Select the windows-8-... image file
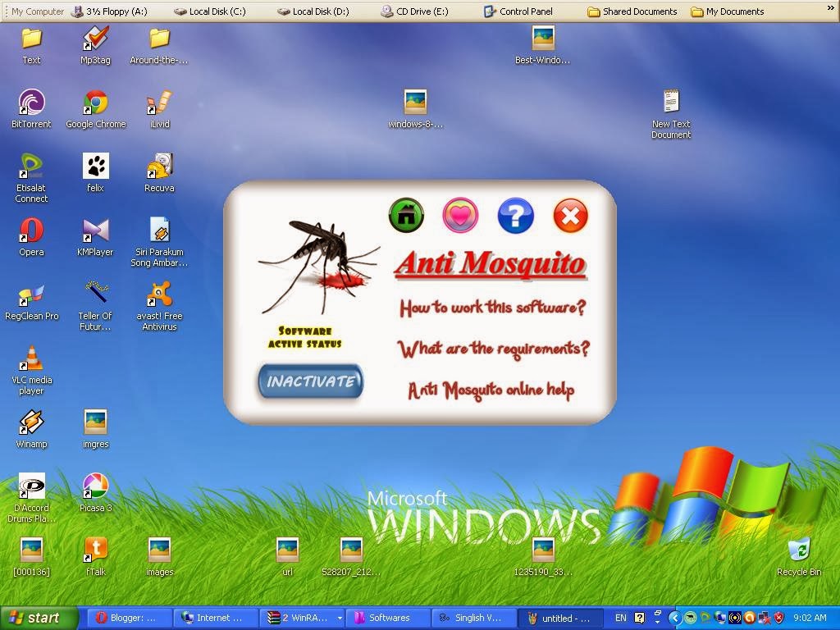This screenshot has height=630, width=840. click(x=415, y=109)
